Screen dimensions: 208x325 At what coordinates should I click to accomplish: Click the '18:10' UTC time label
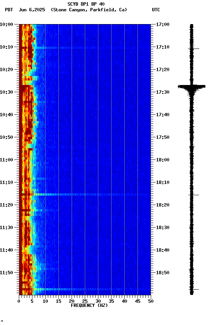pyautogui.click(x=163, y=182)
